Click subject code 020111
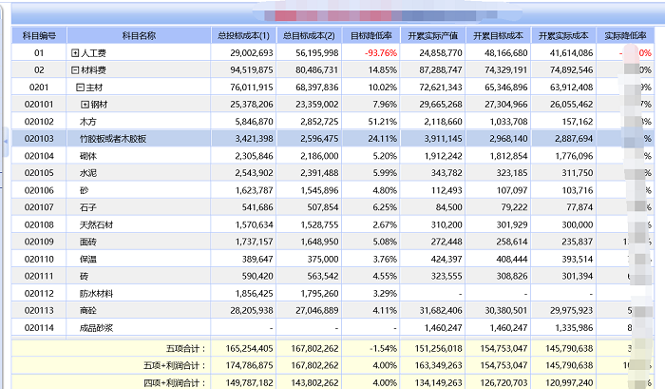 39,276
